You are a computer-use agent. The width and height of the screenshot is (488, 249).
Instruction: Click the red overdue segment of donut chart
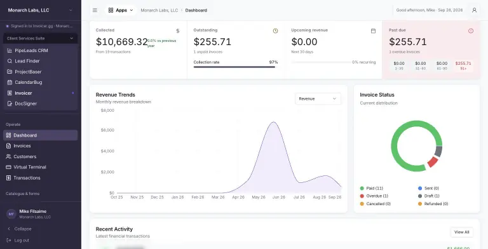[x=433, y=162]
